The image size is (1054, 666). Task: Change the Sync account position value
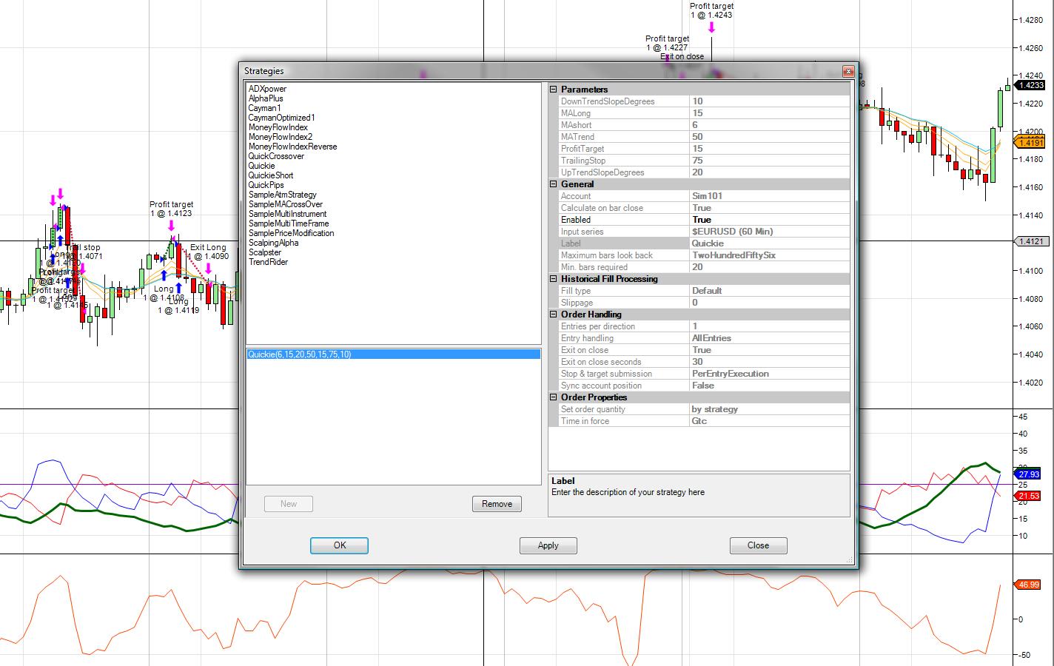pyautogui.click(x=770, y=386)
